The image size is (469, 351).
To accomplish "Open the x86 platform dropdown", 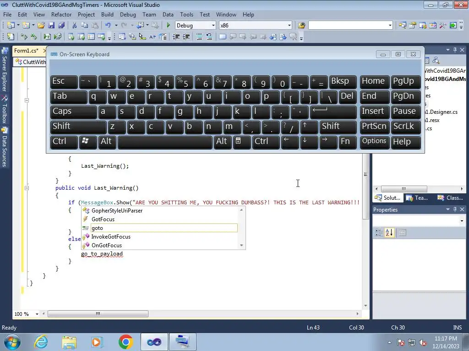I will (289, 26).
